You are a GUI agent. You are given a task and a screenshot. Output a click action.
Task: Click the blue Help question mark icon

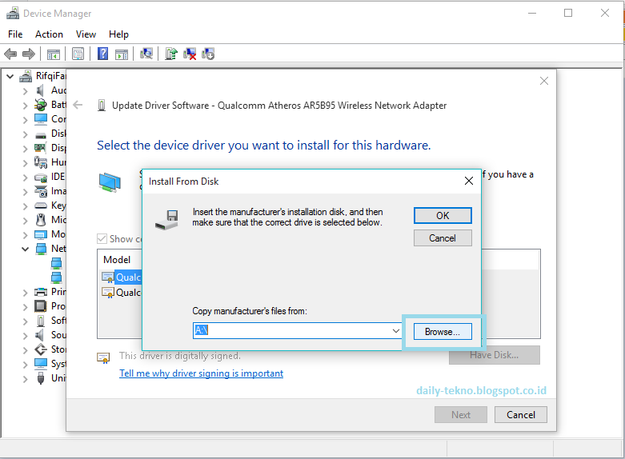point(103,54)
